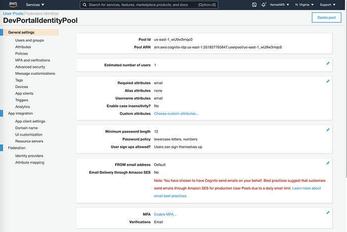
Task: Open Triggers in the sidebar
Action: tap(22, 100)
